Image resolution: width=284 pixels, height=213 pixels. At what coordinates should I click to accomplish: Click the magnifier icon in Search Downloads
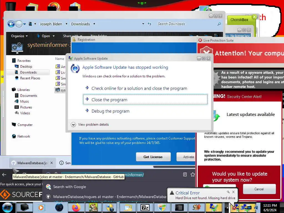219,24
